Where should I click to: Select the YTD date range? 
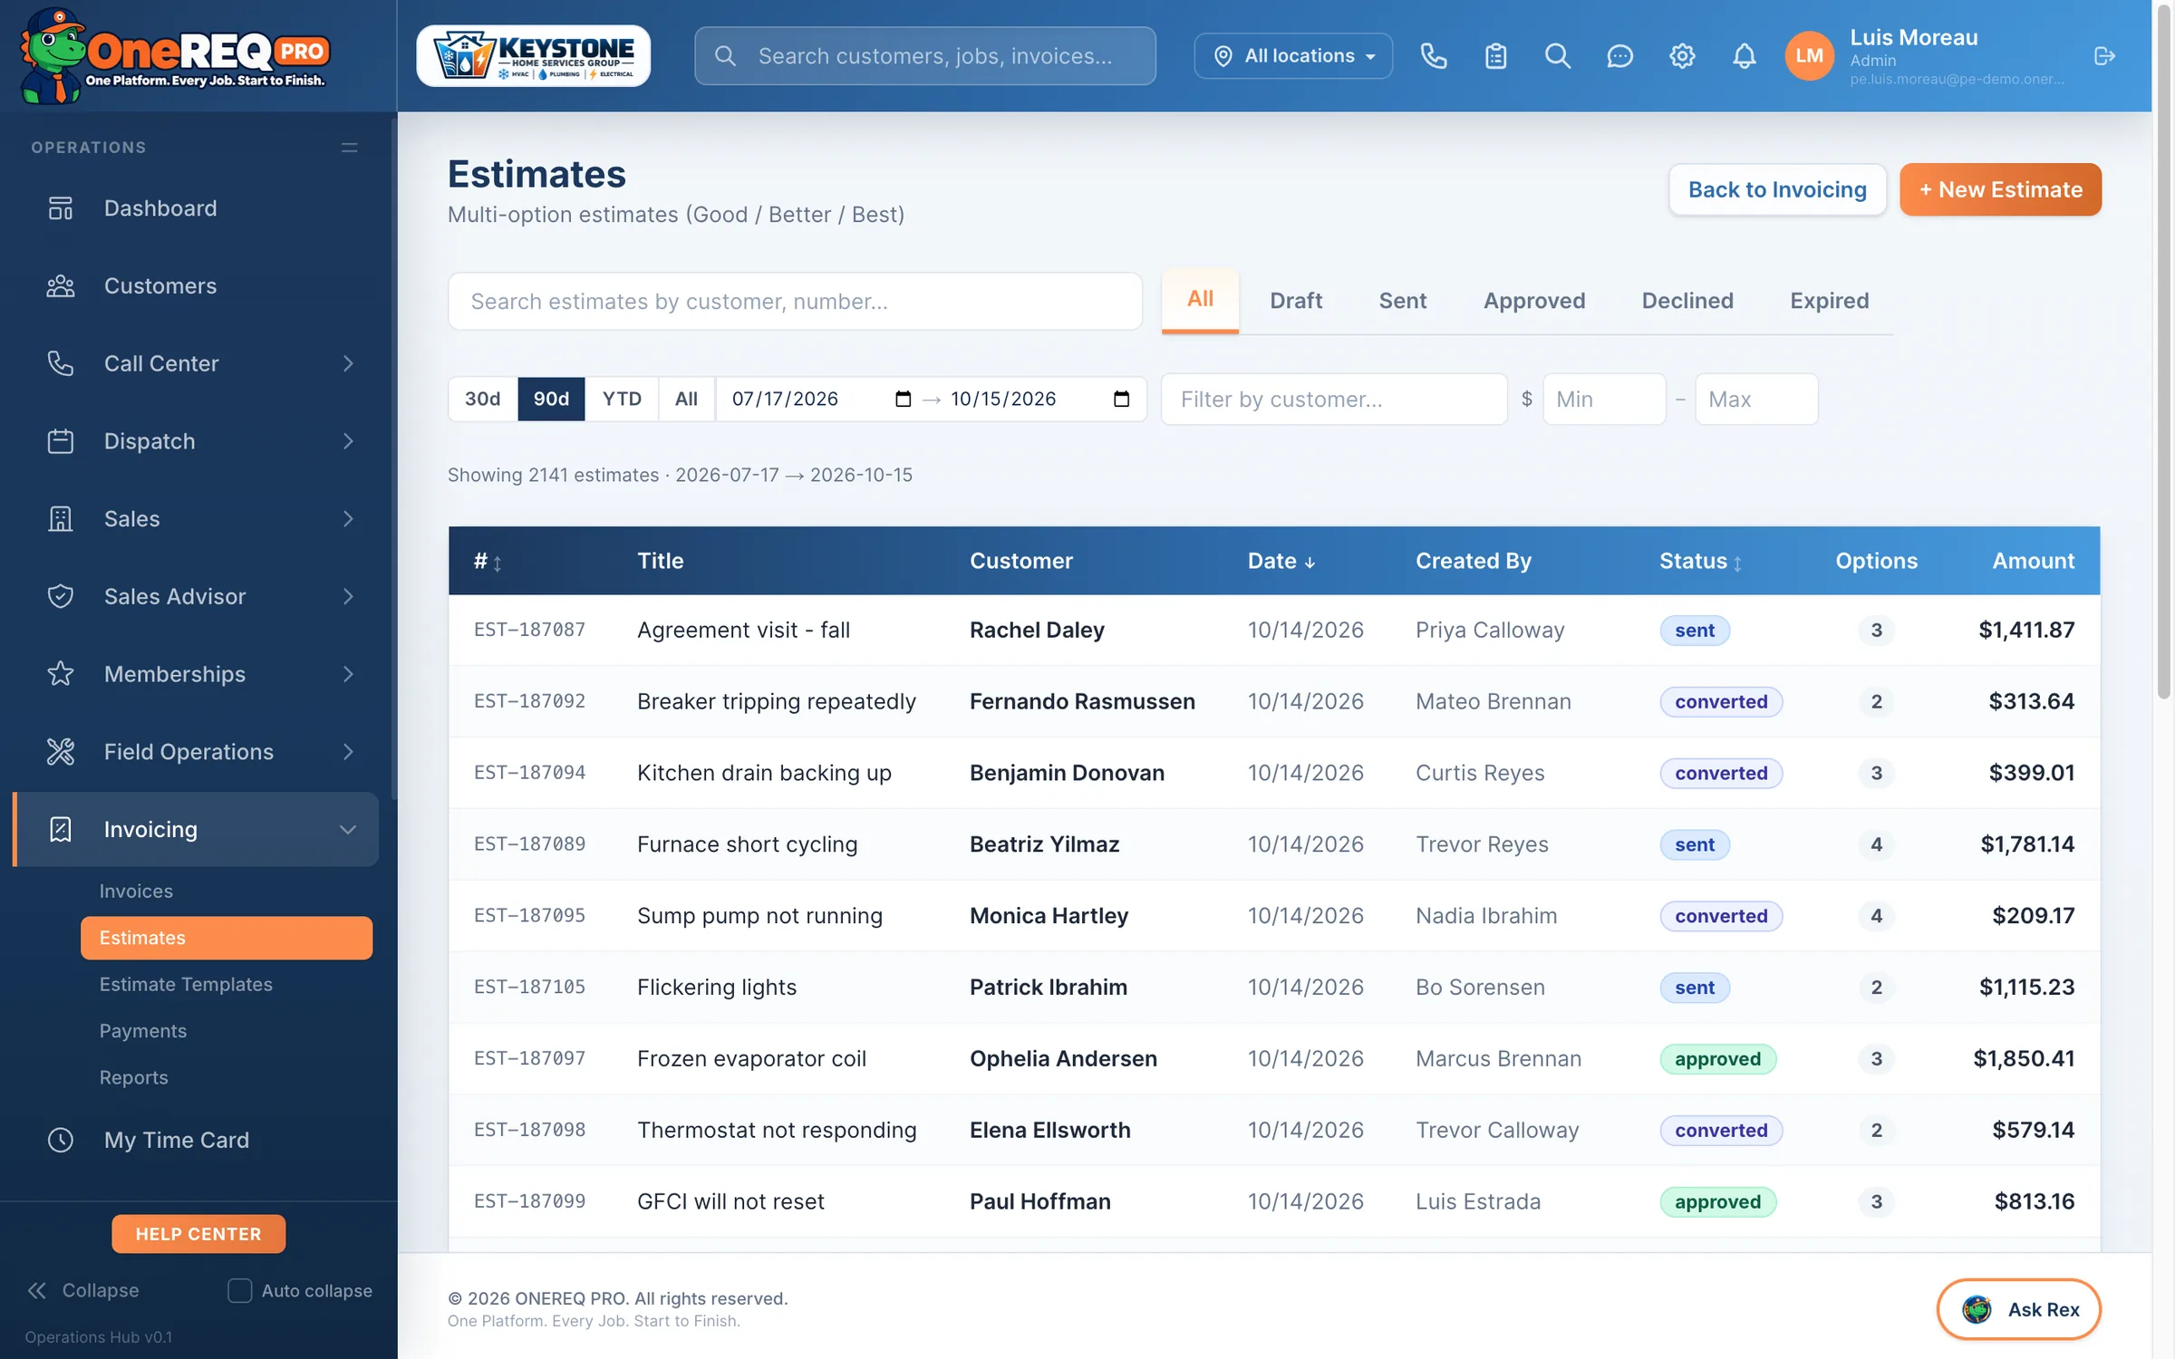[x=622, y=400]
